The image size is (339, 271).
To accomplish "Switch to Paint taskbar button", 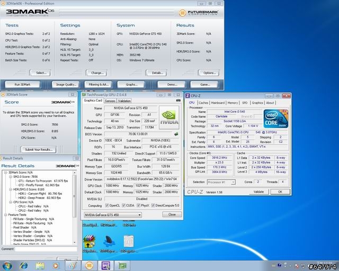I will pyautogui.click(x=73, y=266).
